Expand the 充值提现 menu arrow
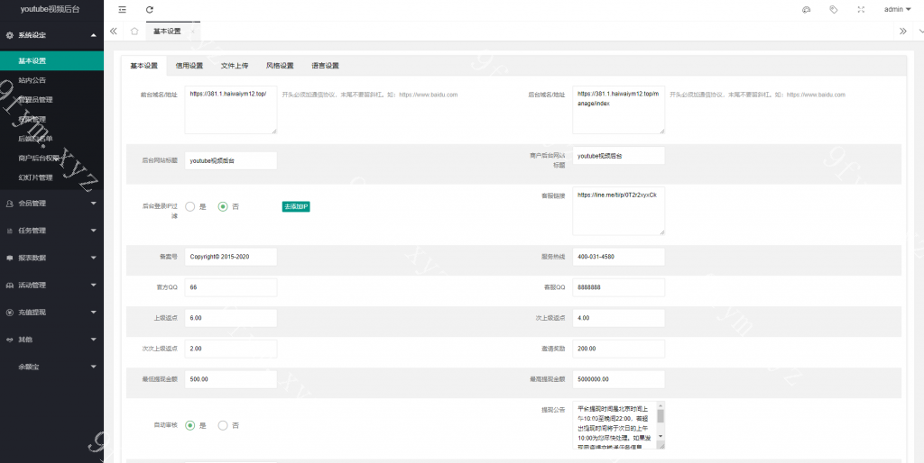The width and height of the screenshot is (924, 463). coord(94,313)
